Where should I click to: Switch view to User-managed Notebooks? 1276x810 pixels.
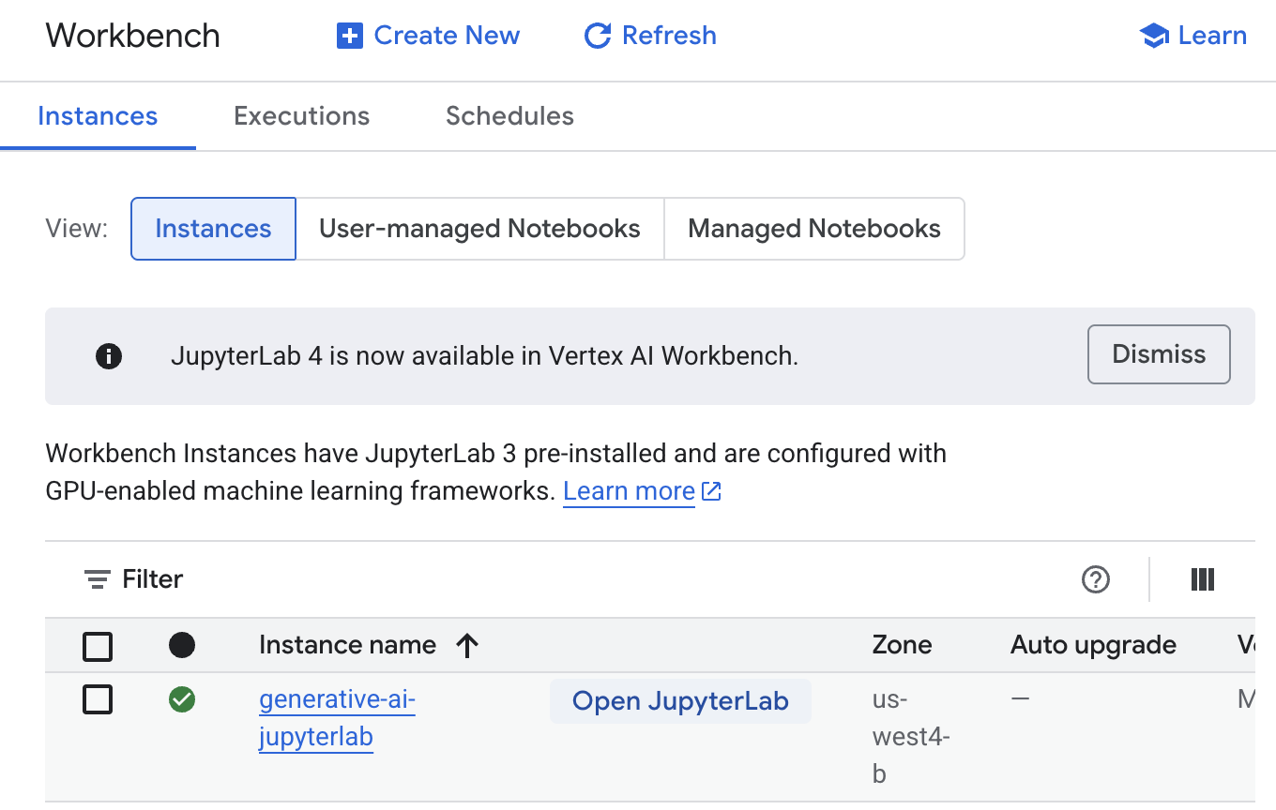(x=479, y=229)
